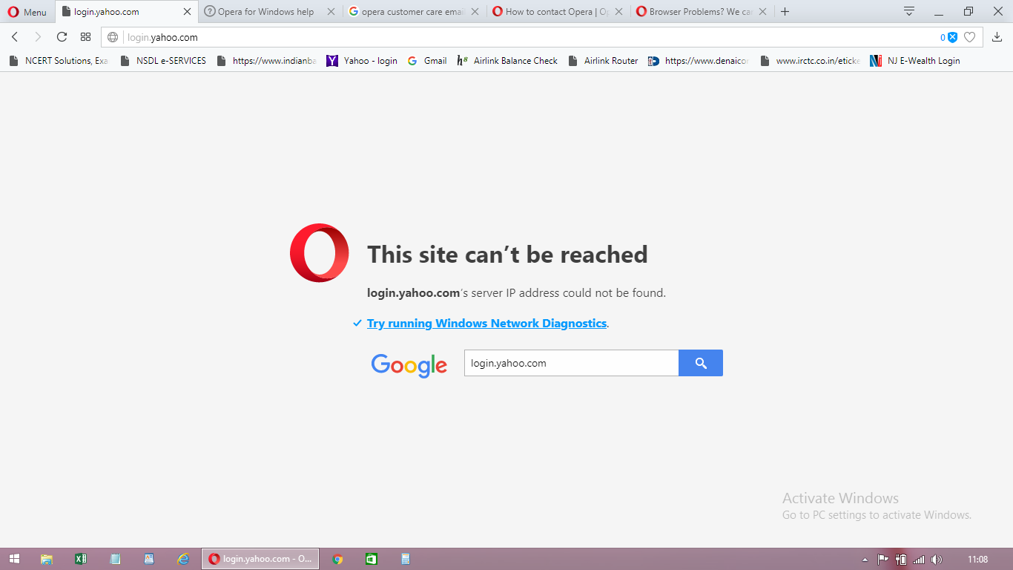Show hidden system tray icons
Image resolution: width=1013 pixels, height=570 pixels.
(x=865, y=560)
